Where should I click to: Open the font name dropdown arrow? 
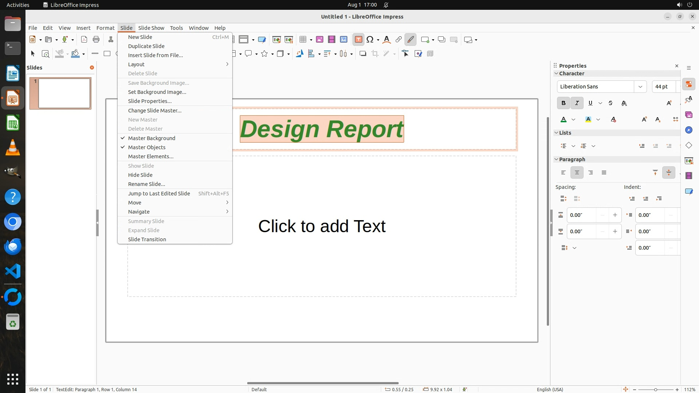[640, 87]
